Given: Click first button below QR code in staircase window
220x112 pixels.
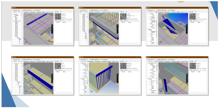Looking at the screenshot, I should 191,21.
